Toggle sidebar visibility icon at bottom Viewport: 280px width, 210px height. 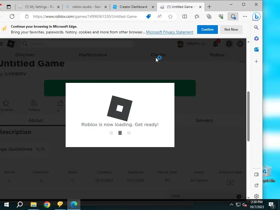256,174
